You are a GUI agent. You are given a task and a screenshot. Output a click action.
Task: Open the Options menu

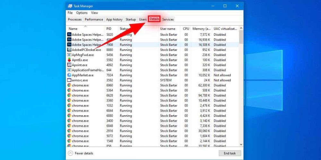[x=82, y=13]
